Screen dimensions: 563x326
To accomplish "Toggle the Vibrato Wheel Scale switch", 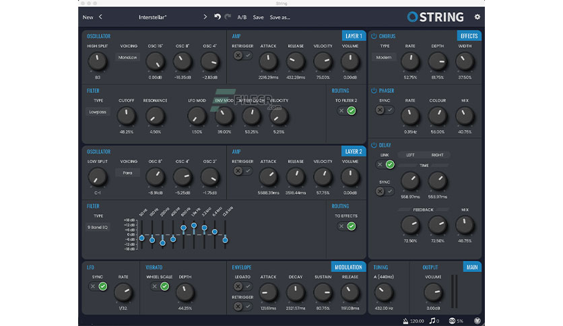I will click(x=160, y=286).
